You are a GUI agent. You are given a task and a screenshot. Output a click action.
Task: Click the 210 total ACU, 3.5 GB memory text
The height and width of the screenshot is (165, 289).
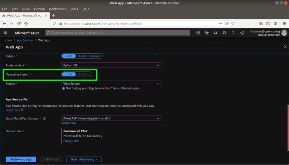click(x=83, y=136)
